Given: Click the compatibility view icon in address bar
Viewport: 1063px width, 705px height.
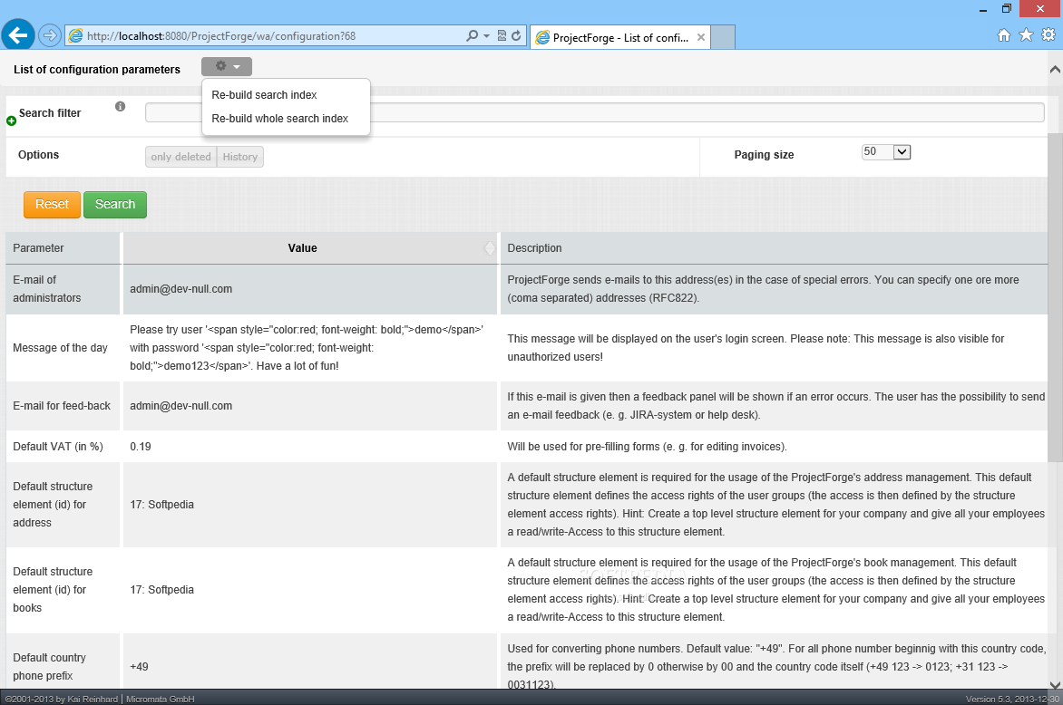Looking at the screenshot, I should click(502, 36).
